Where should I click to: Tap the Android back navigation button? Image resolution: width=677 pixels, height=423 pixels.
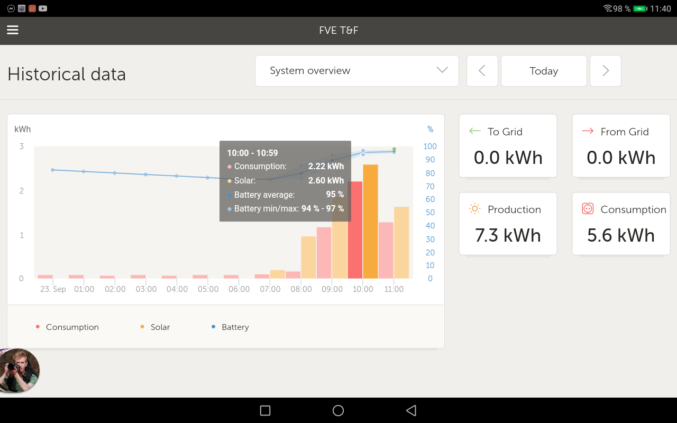pyautogui.click(x=411, y=410)
